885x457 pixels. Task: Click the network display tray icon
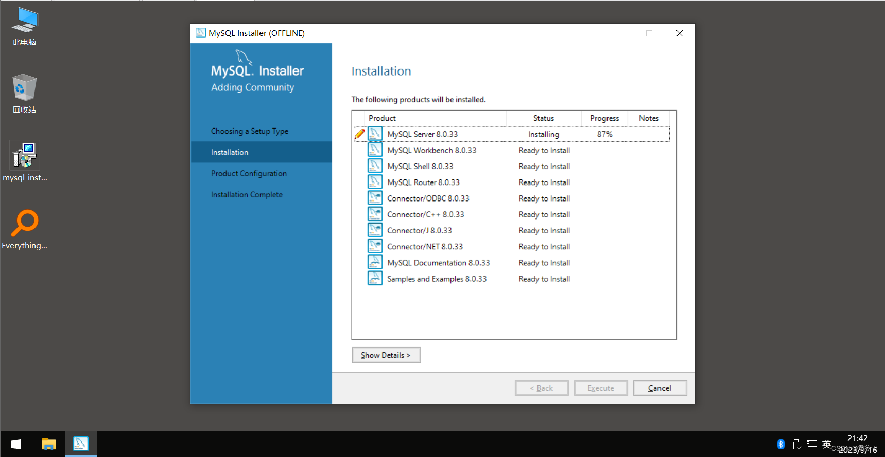coord(812,444)
